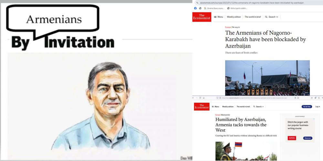Click the Europe section link above the Nagorno-Karabakh headline

(228, 27)
